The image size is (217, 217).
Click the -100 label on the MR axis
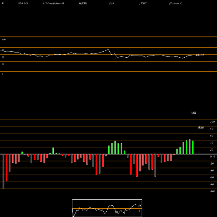tap(213, 191)
